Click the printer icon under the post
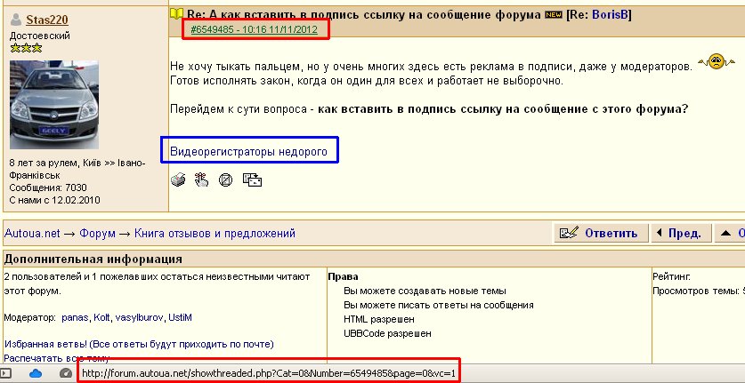This screenshot has width=745, height=383. click(178, 180)
